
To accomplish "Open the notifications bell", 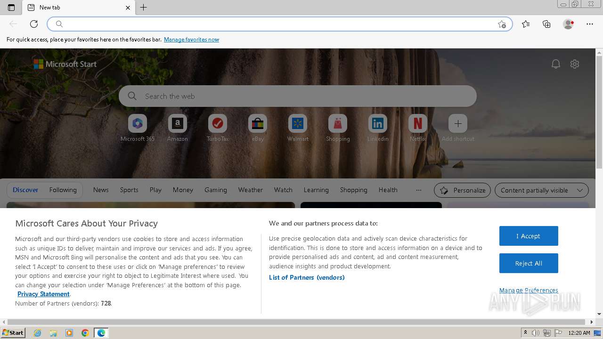I will (556, 64).
